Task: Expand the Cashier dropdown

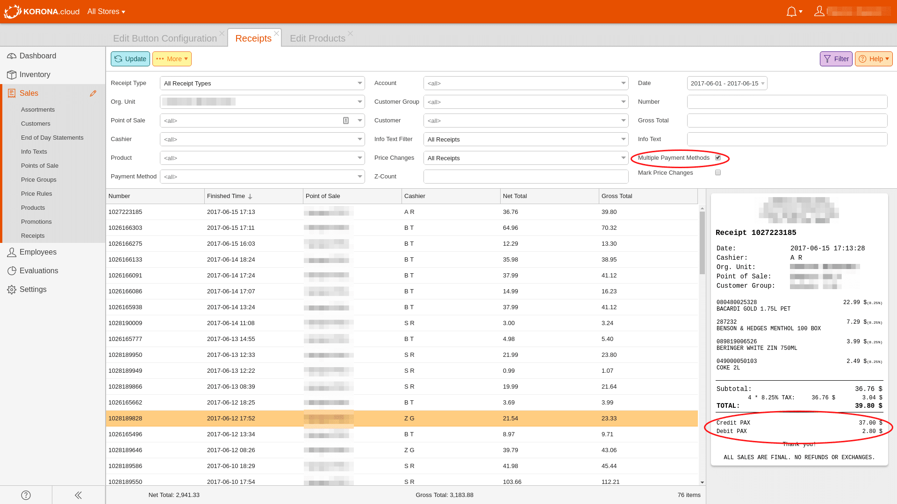Action: coord(360,139)
